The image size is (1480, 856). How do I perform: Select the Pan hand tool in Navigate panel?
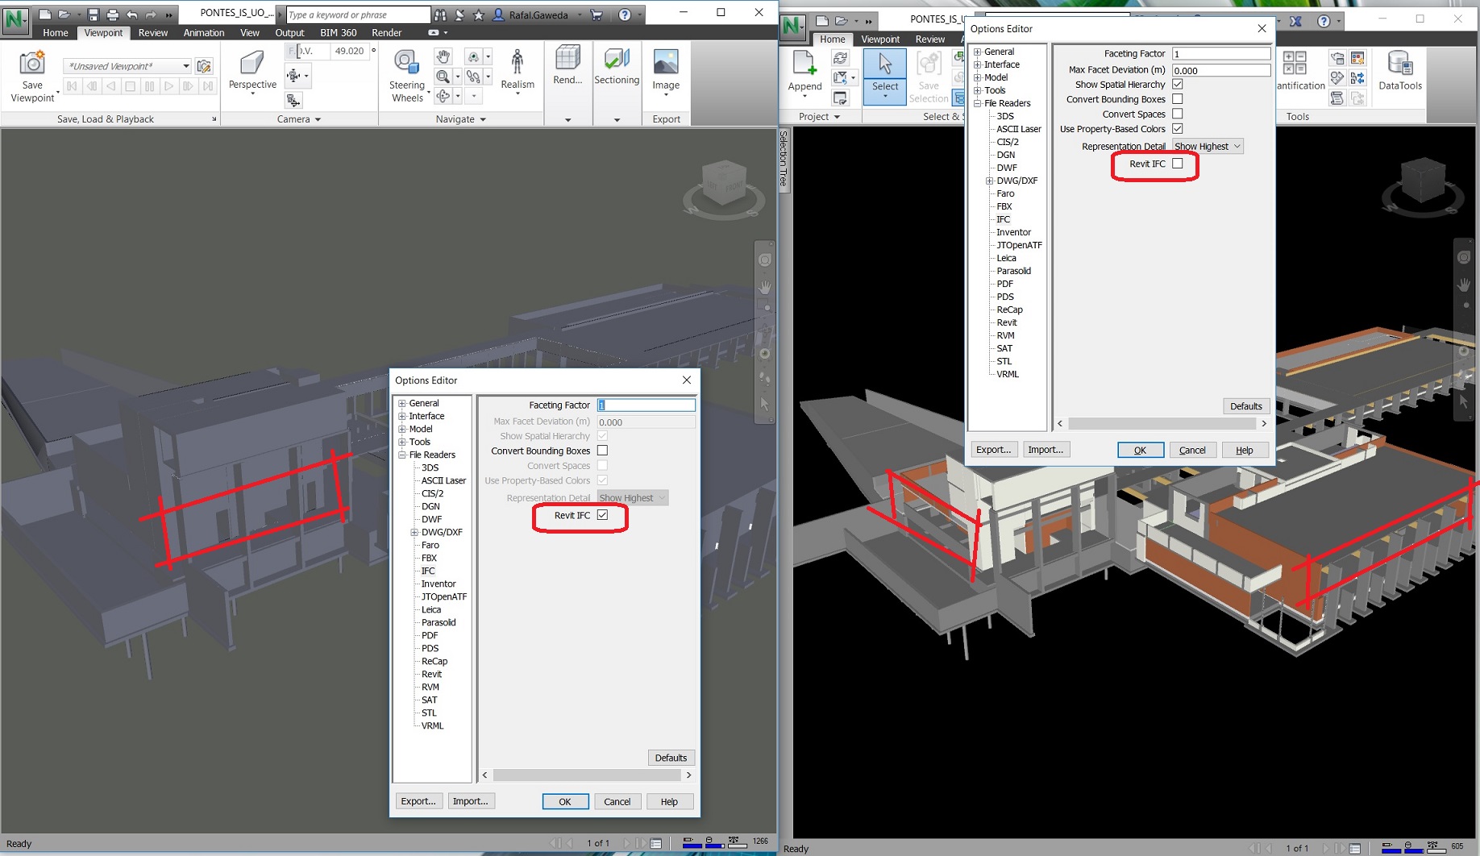[443, 56]
